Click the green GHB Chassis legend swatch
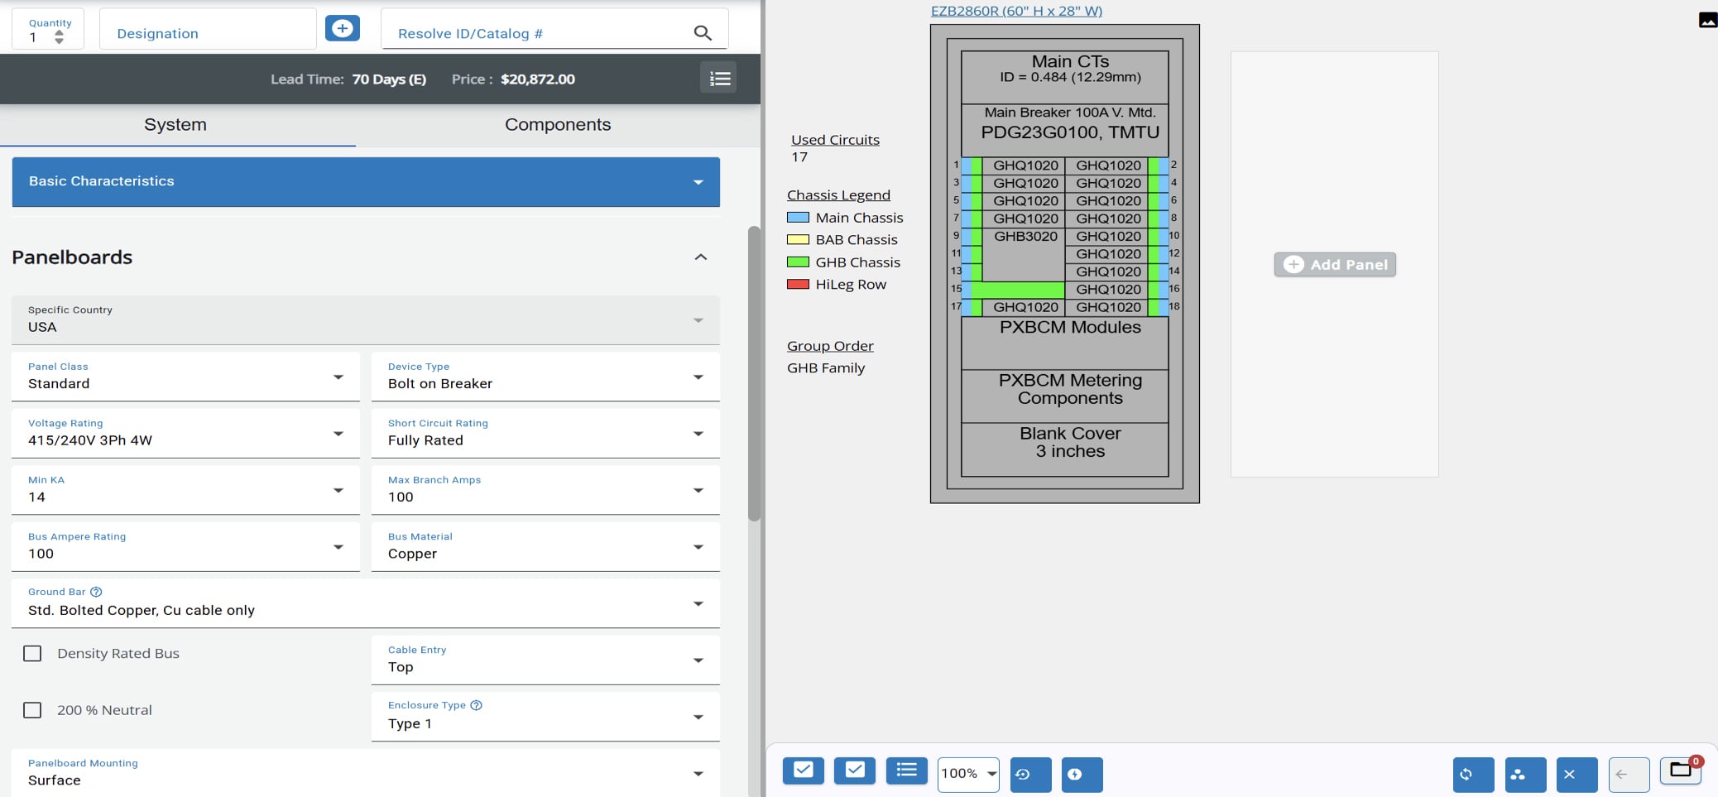Screen dimensions: 1718x797 [798, 262]
